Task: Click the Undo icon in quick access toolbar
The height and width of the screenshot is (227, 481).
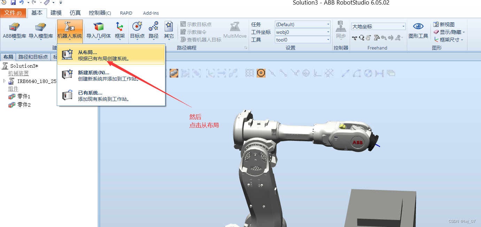Action: coord(22,3)
